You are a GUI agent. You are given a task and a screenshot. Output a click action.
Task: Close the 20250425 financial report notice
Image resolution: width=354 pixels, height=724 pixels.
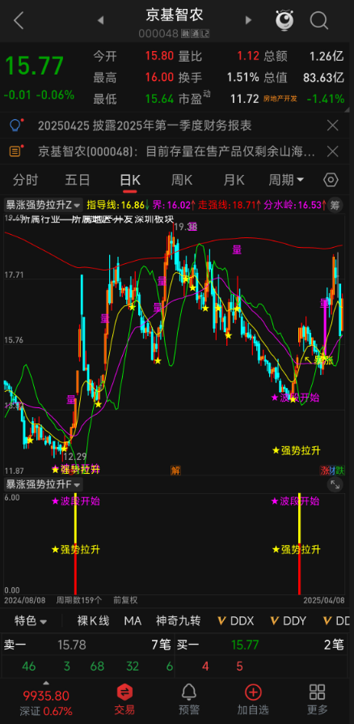[x=332, y=126]
